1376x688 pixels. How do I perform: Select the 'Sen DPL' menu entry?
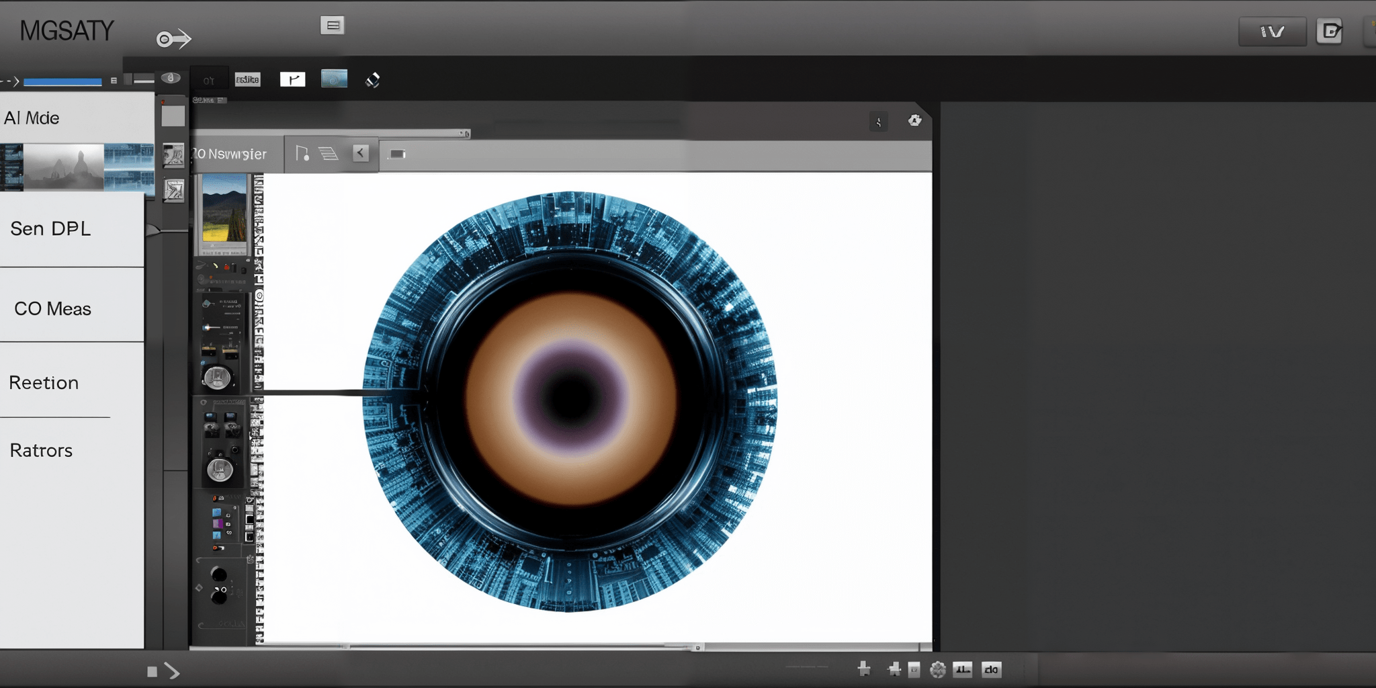[x=50, y=228]
